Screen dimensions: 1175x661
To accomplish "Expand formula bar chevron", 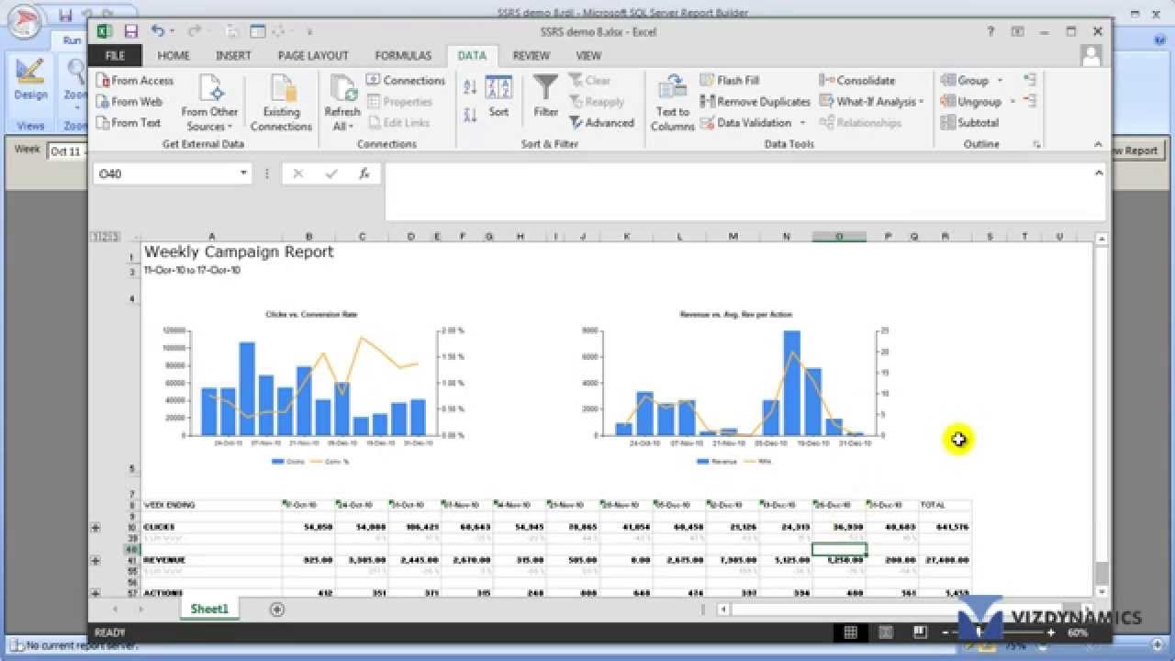I will point(1099,172).
